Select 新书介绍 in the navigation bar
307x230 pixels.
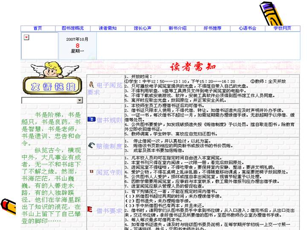click(x=177, y=28)
